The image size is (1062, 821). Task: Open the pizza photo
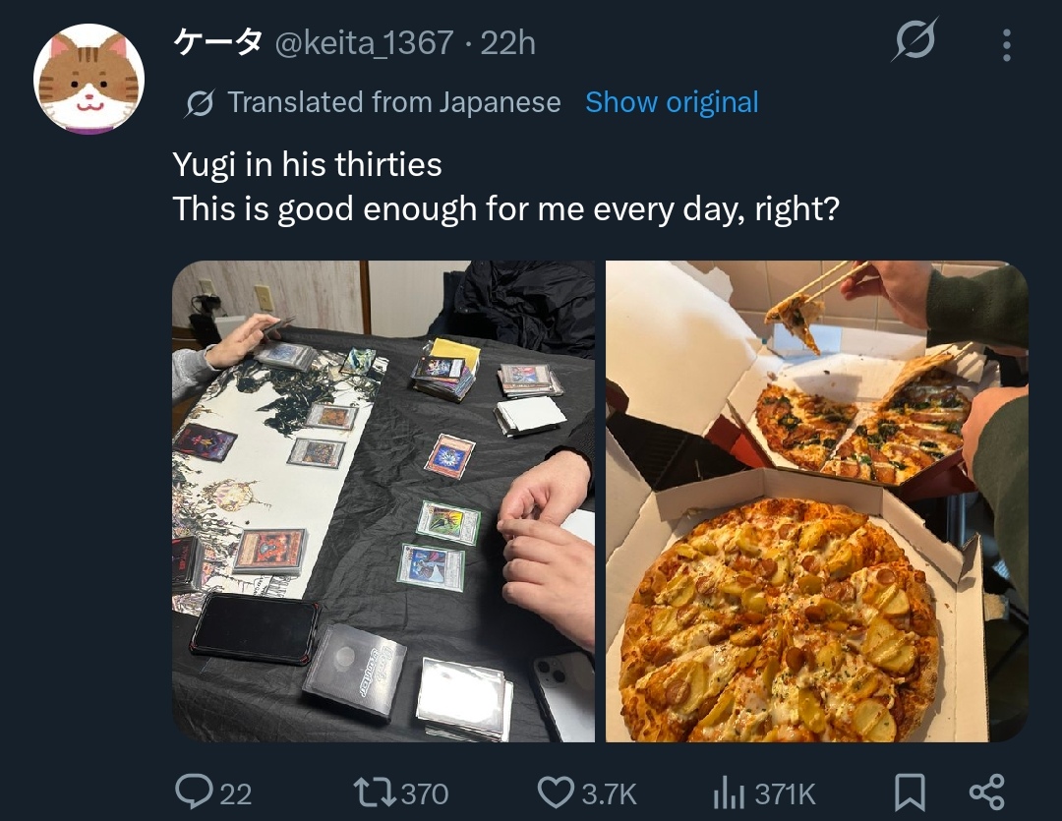[817, 501]
